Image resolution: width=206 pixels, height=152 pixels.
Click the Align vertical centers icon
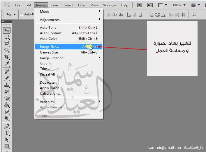click(115, 15)
